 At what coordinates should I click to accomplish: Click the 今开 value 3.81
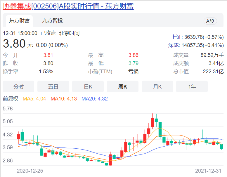48,55
